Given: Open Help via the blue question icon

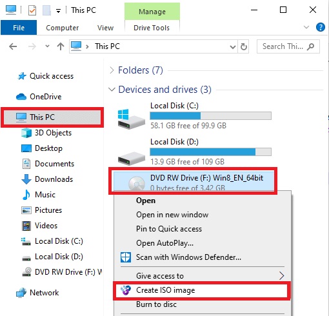Looking at the screenshot, I should coord(321,27).
